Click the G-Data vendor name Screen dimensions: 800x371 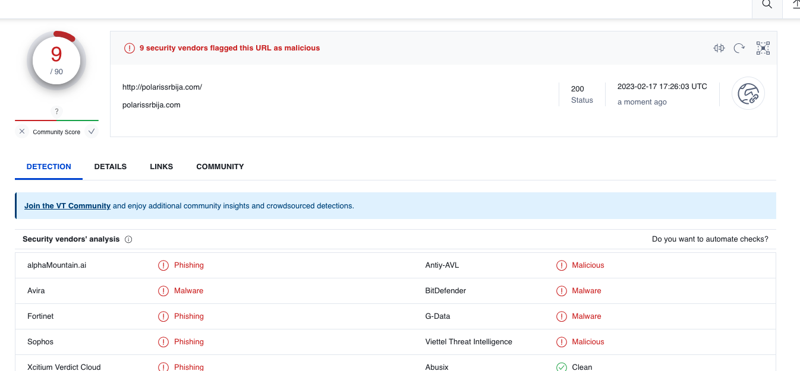[438, 316]
